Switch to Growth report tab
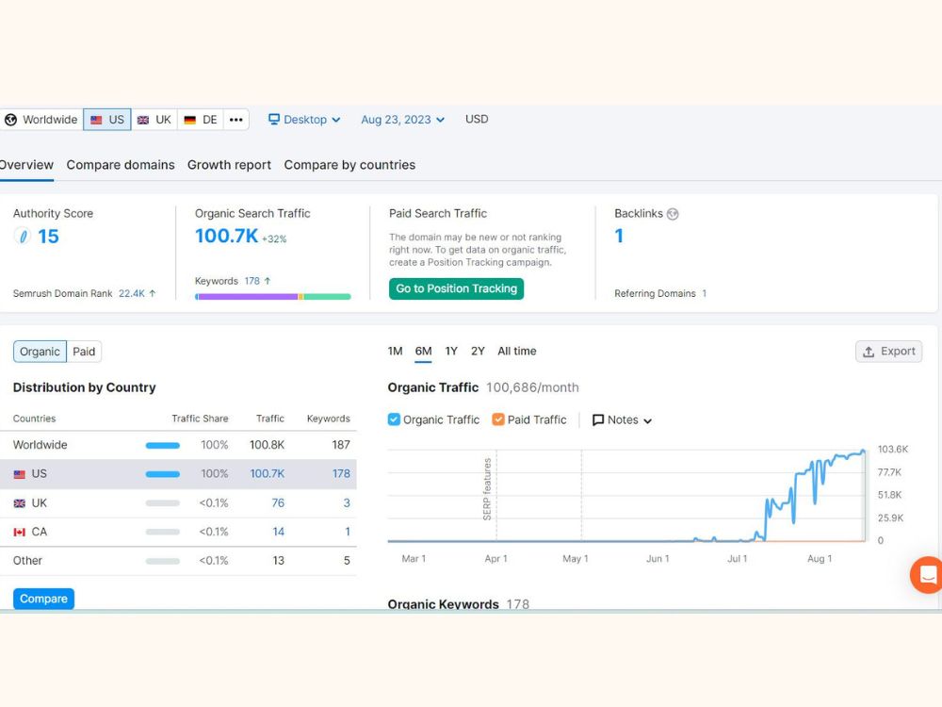Viewport: 942px width, 707px height. coord(229,165)
